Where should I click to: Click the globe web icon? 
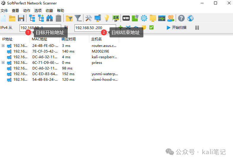coord(190,18)
